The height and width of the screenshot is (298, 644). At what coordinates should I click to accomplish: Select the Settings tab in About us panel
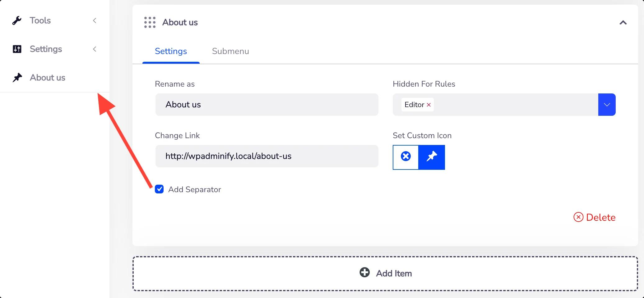pyautogui.click(x=171, y=51)
